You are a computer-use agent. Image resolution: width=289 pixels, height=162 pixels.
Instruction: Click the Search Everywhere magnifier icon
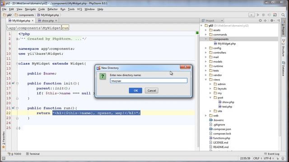click(283, 15)
